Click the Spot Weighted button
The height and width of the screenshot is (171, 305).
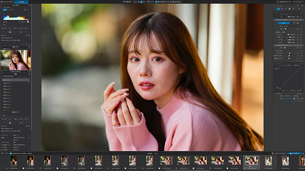click(x=296, y=23)
